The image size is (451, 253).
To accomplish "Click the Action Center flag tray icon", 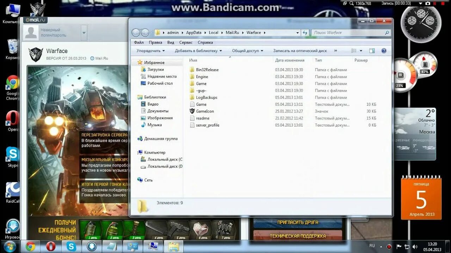I will tap(399, 247).
